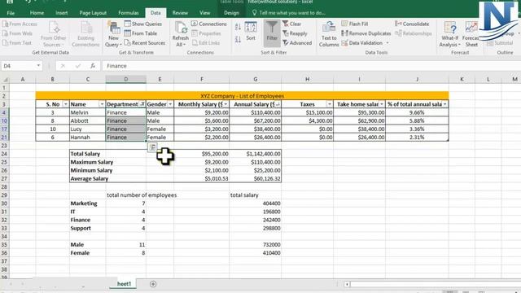Viewport: 521px width, 293px height.
Task: Open Existing Connections
Action: tap(85, 34)
